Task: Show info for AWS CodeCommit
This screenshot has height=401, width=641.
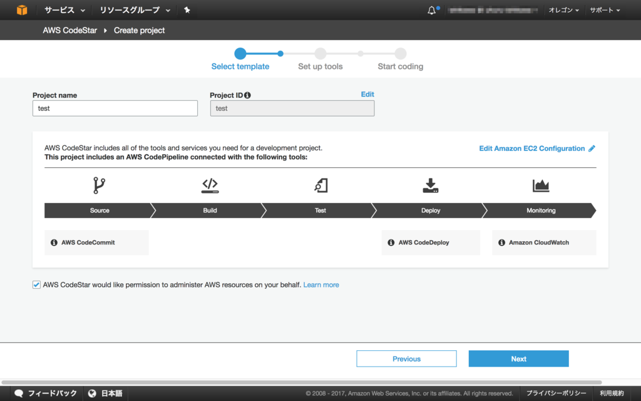Action: 54,242
